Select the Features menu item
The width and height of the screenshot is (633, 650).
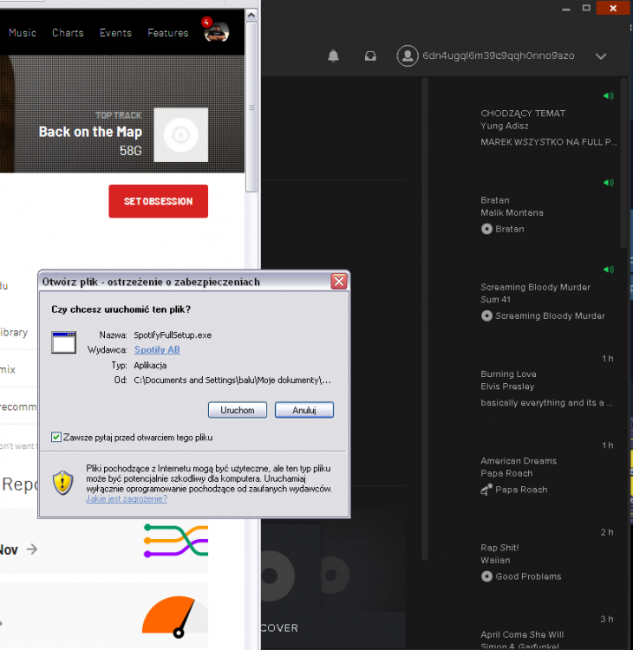coord(167,33)
